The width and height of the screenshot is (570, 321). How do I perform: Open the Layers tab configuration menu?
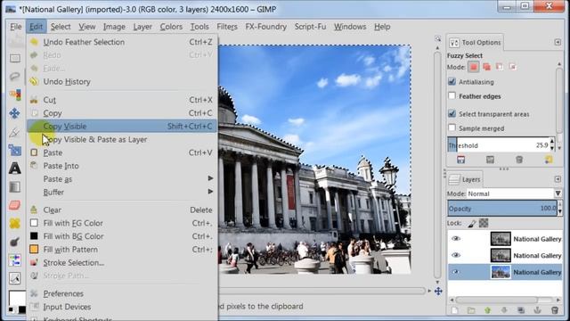(558, 179)
